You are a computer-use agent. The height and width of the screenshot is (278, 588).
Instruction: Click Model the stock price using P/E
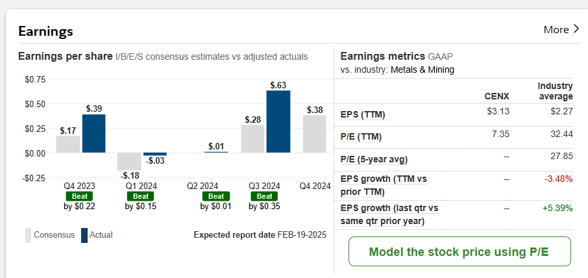tap(459, 252)
